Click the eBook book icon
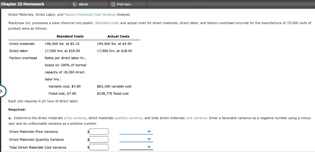315x152 pixels. (75, 4)
